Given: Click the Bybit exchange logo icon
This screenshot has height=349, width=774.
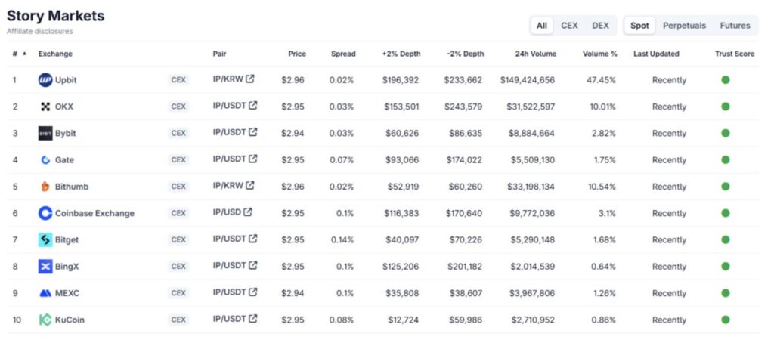Looking at the screenshot, I should click(45, 134).
